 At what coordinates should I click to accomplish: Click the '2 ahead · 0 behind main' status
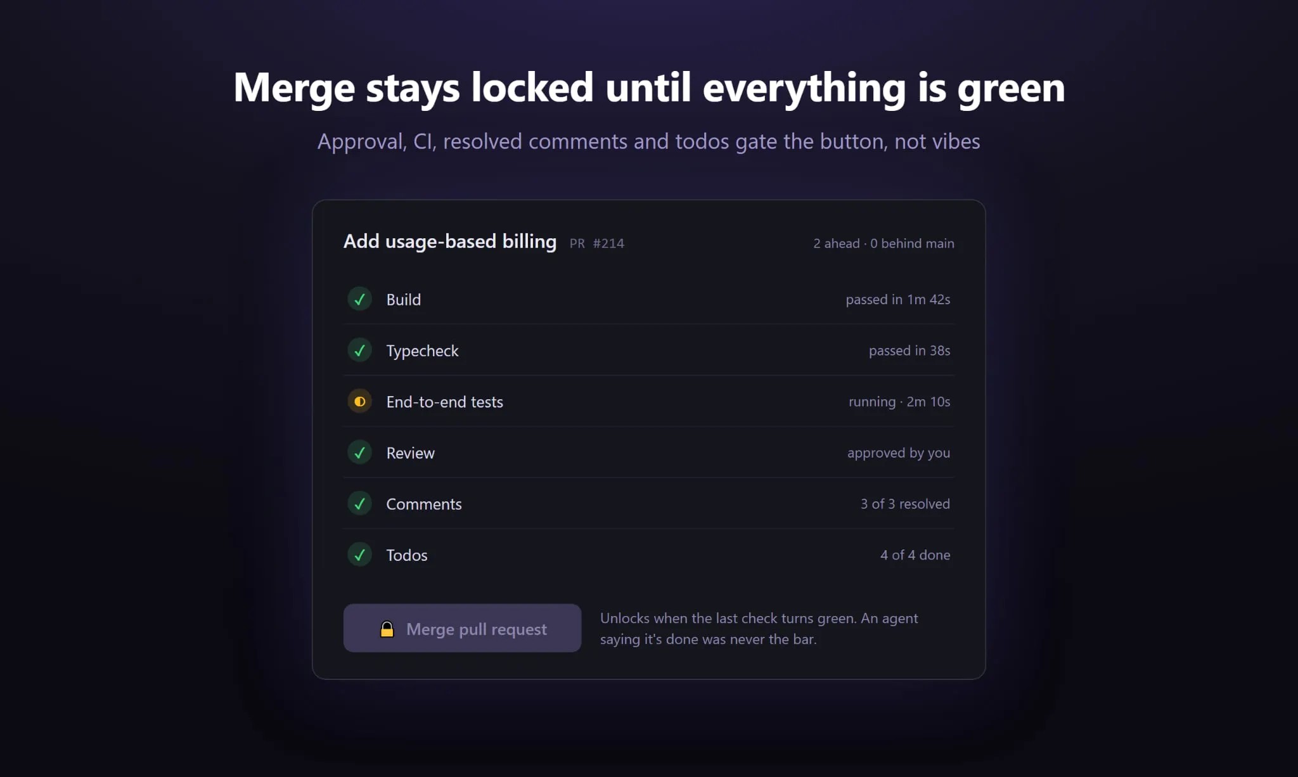point(884,243)
